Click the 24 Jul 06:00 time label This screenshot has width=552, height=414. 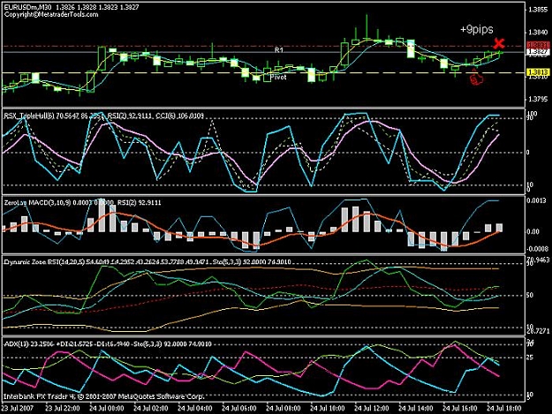coord(239,409)
